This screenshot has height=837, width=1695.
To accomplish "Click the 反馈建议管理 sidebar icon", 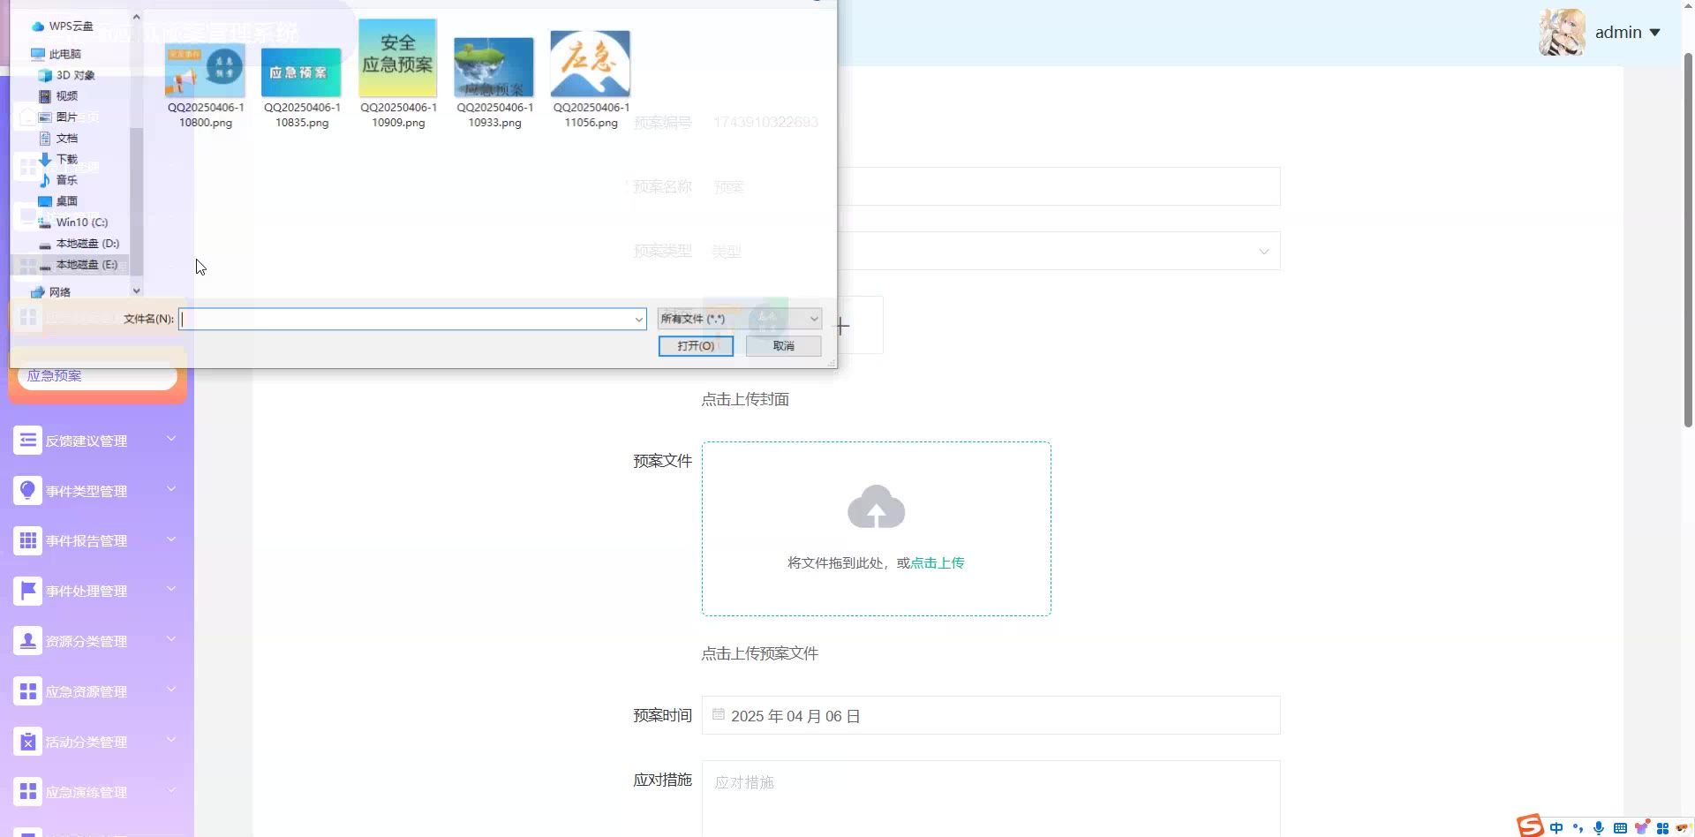I will 27,440.
